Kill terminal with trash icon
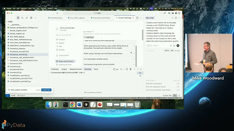 pyautogui.click(x=130, y=69)
